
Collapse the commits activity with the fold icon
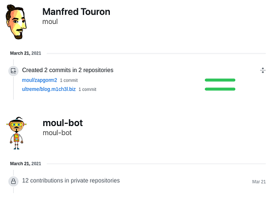(x=263, y=70)
